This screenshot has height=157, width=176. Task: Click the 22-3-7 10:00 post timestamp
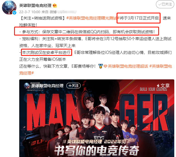[30, 12]
